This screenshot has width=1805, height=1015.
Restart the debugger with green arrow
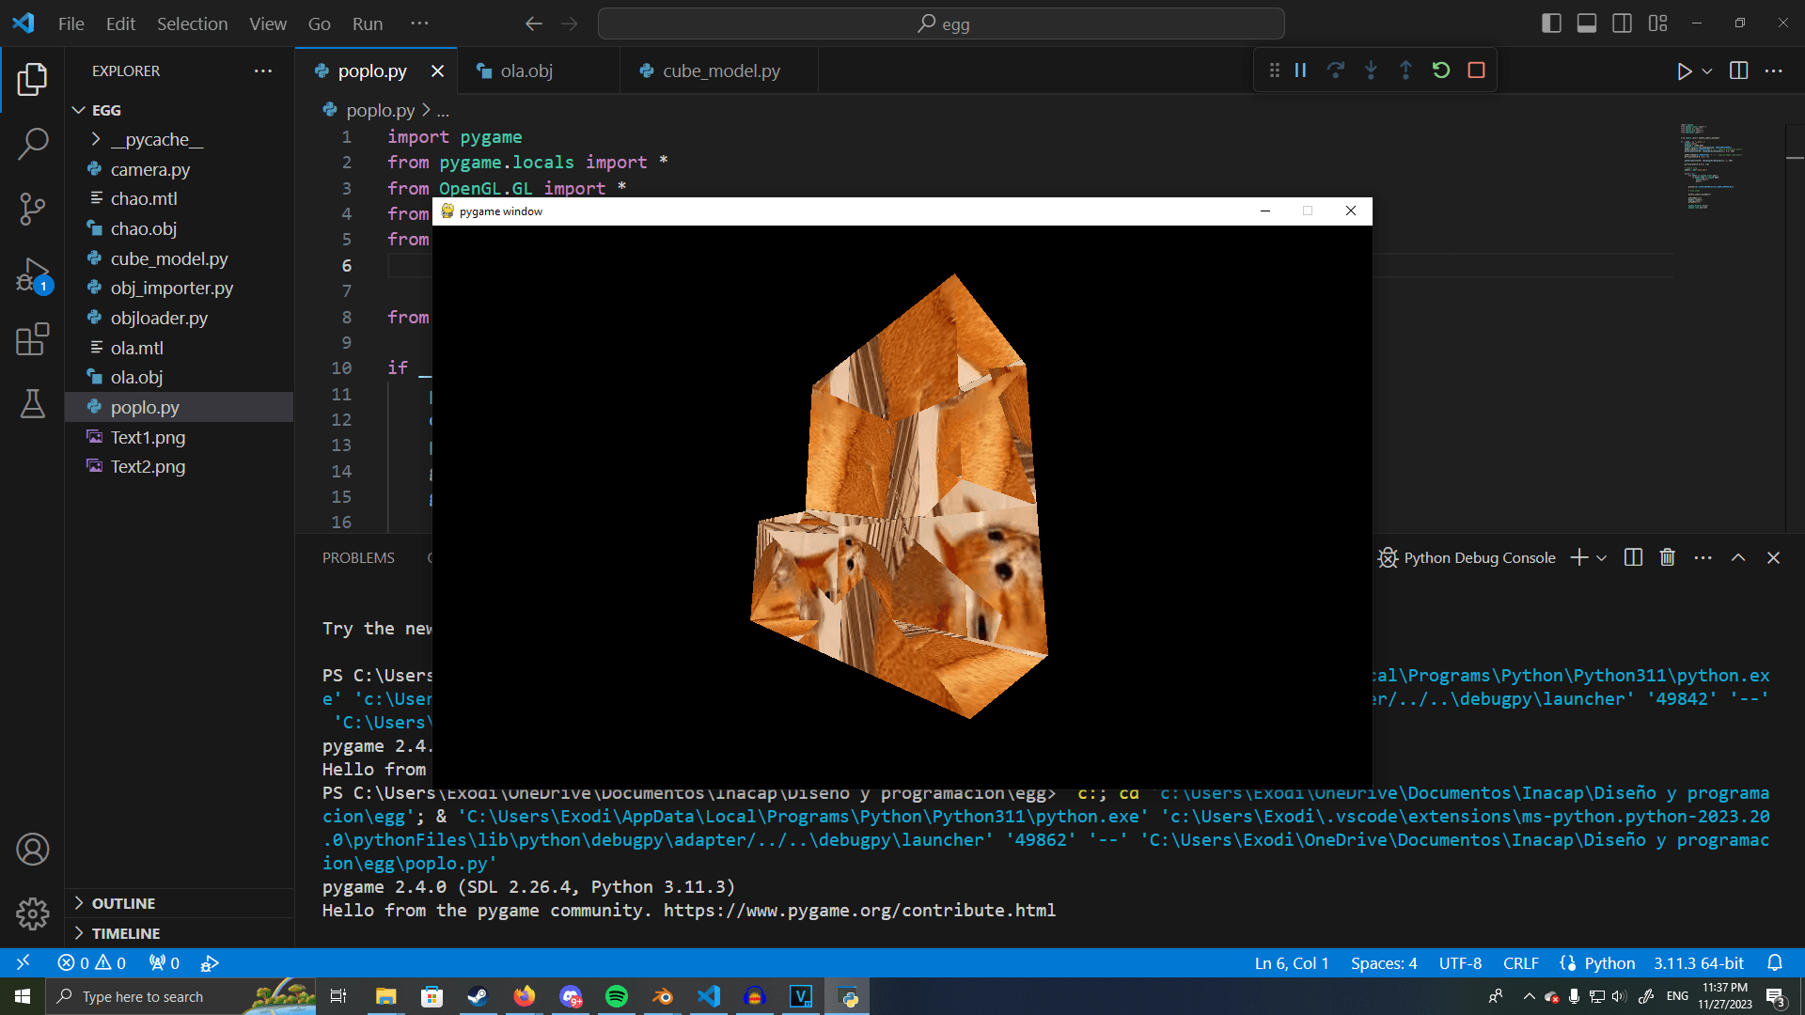coord(1440,70)
